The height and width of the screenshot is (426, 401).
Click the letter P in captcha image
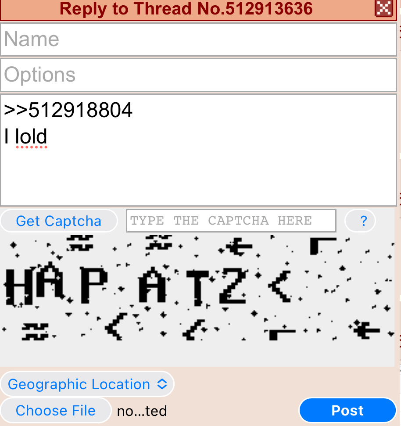point(94,285)
